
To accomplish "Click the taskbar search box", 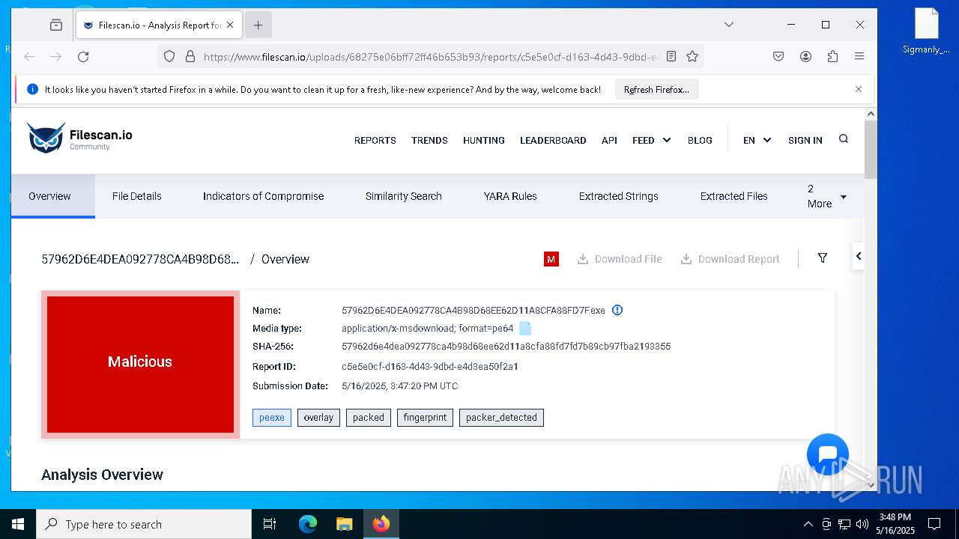I will (144, 524).
